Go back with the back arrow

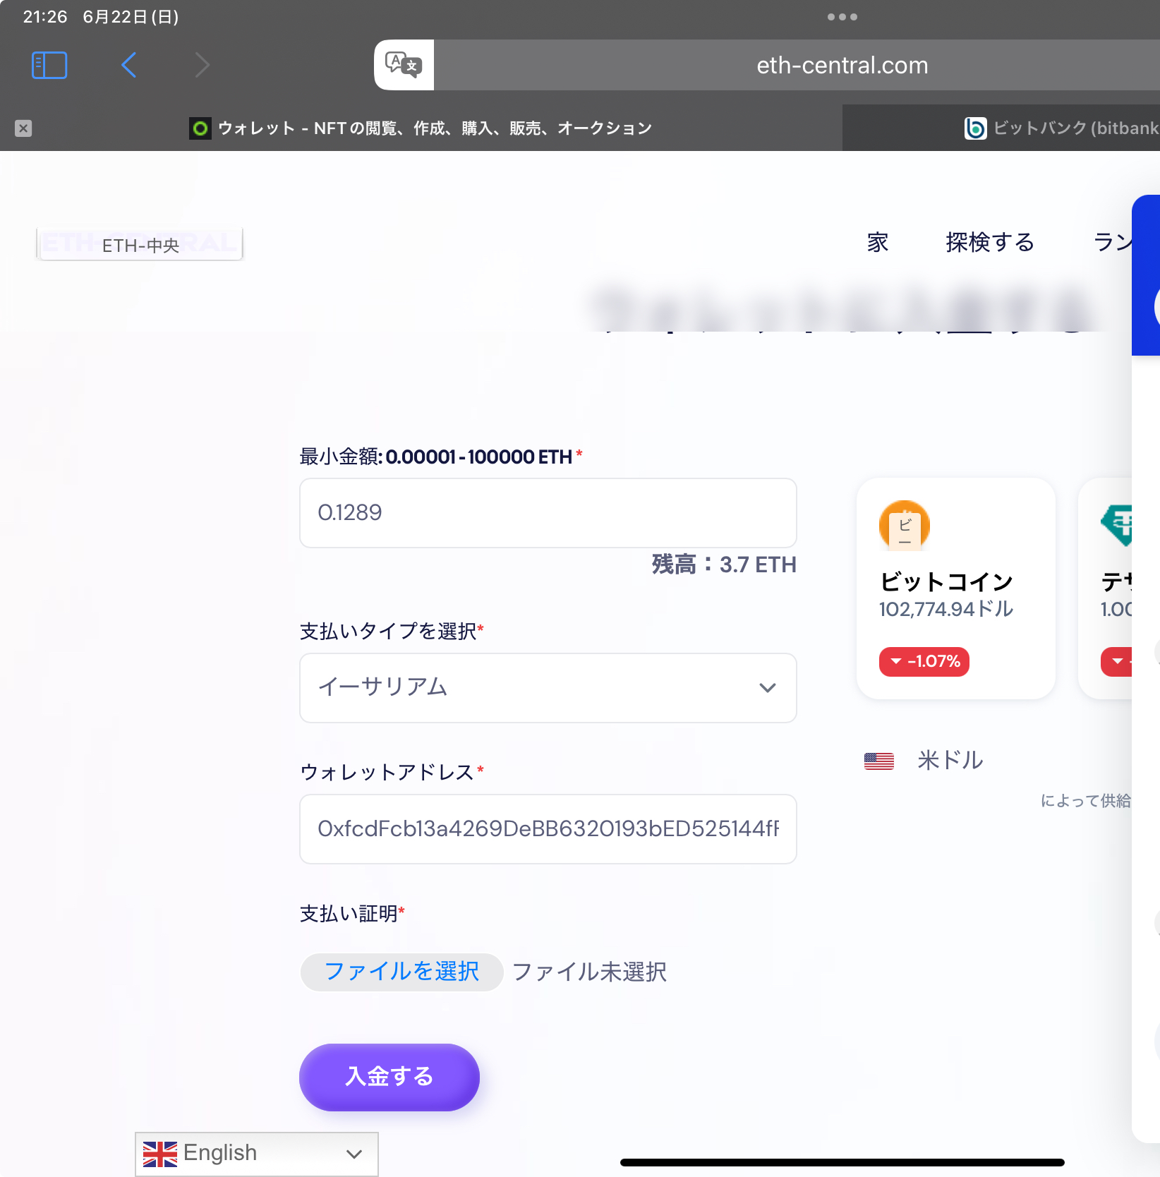(128, 65)
